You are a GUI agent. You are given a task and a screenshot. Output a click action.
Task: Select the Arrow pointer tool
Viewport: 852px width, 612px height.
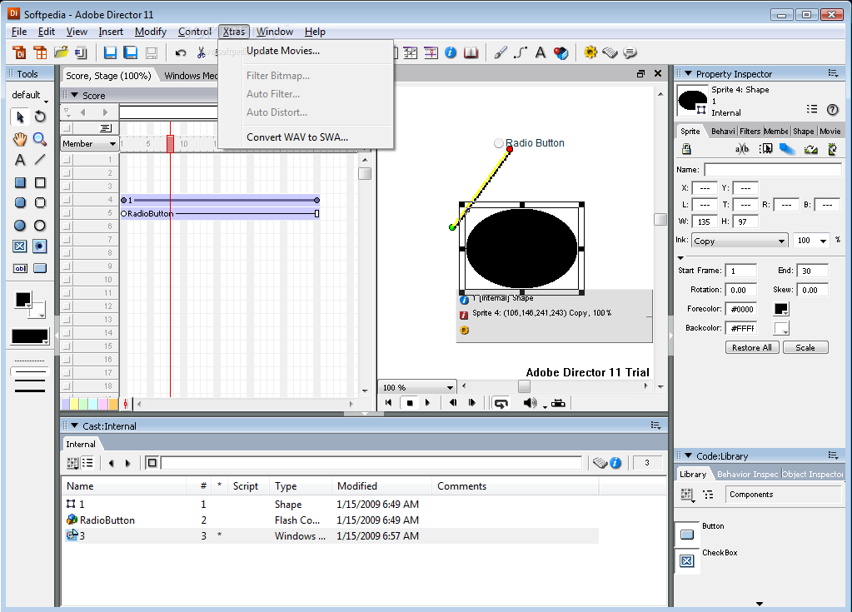20,117
